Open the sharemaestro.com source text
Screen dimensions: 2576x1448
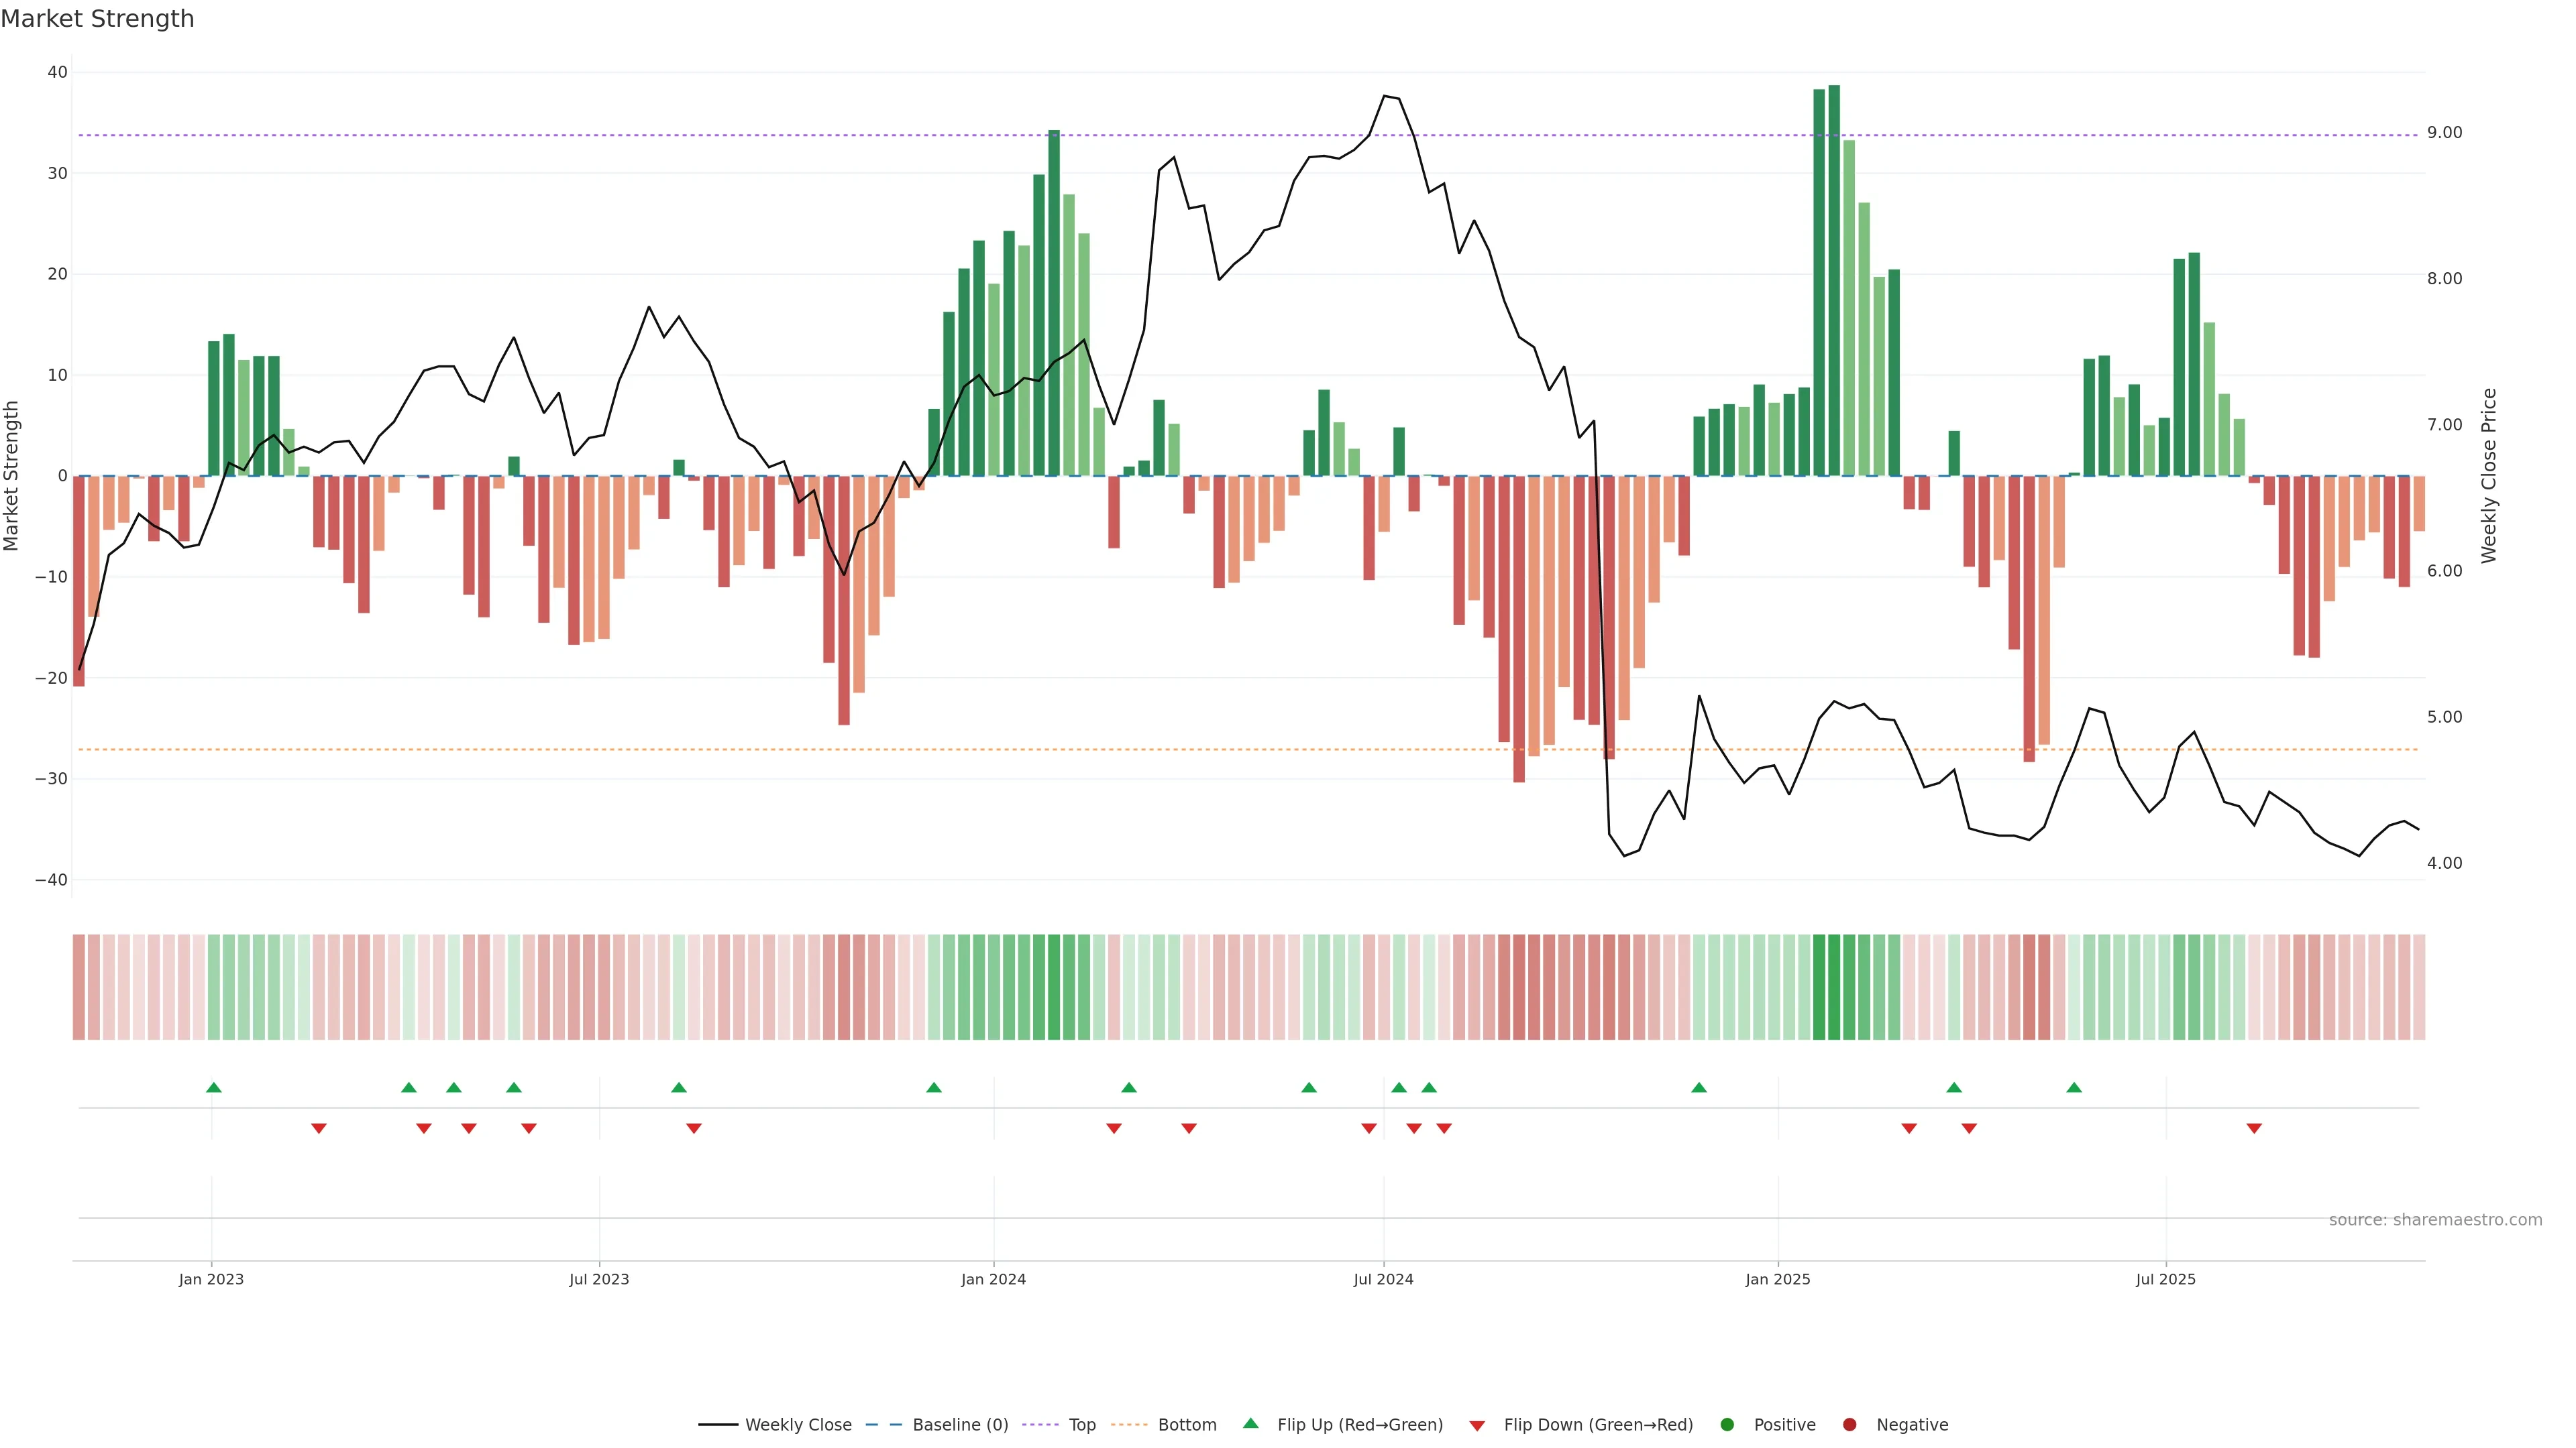coord(2435,1219)
